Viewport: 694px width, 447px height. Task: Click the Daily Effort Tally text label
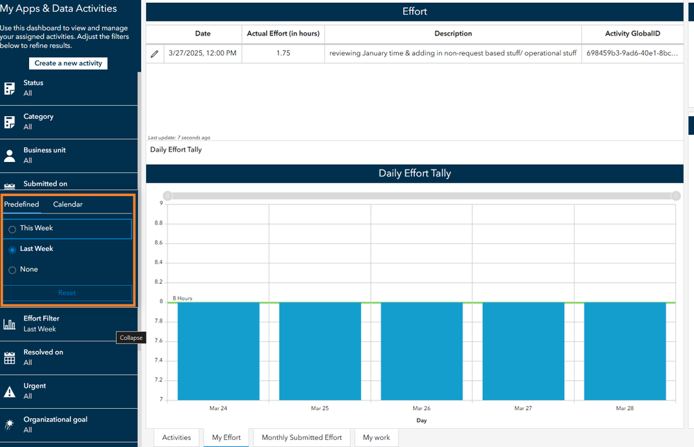click(x=176, y=149)
